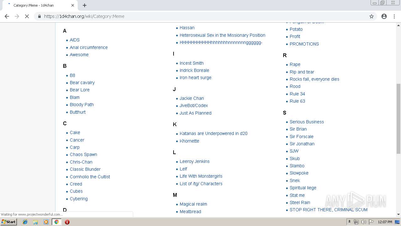Open the Hassan link
This screenshot has height=226, width=401.
point(187,28)
